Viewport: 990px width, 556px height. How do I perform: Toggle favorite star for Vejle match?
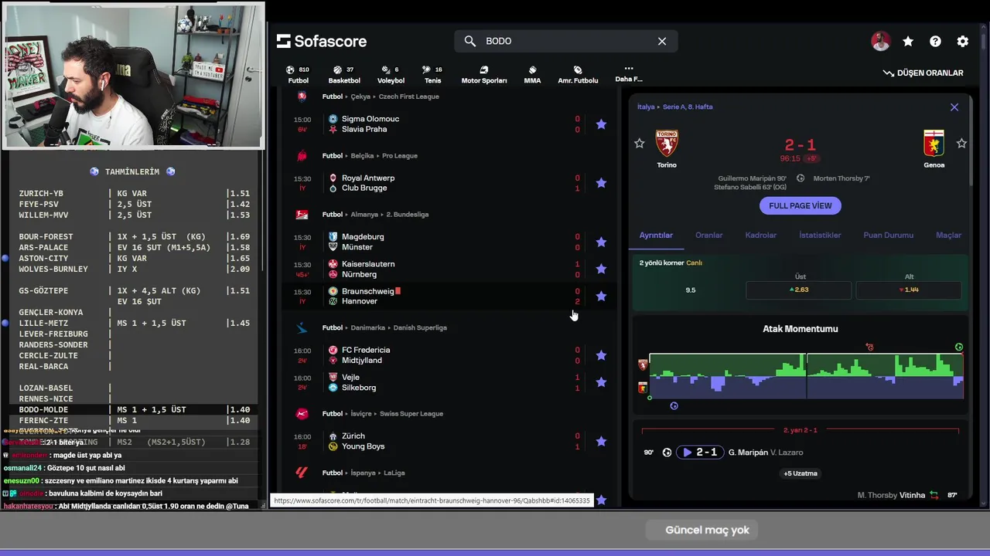pyautogui.click(x=601, y=382)
